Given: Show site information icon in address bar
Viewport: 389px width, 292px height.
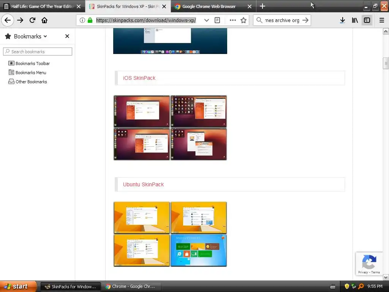Looking at the screenshot, I should 82,20.
